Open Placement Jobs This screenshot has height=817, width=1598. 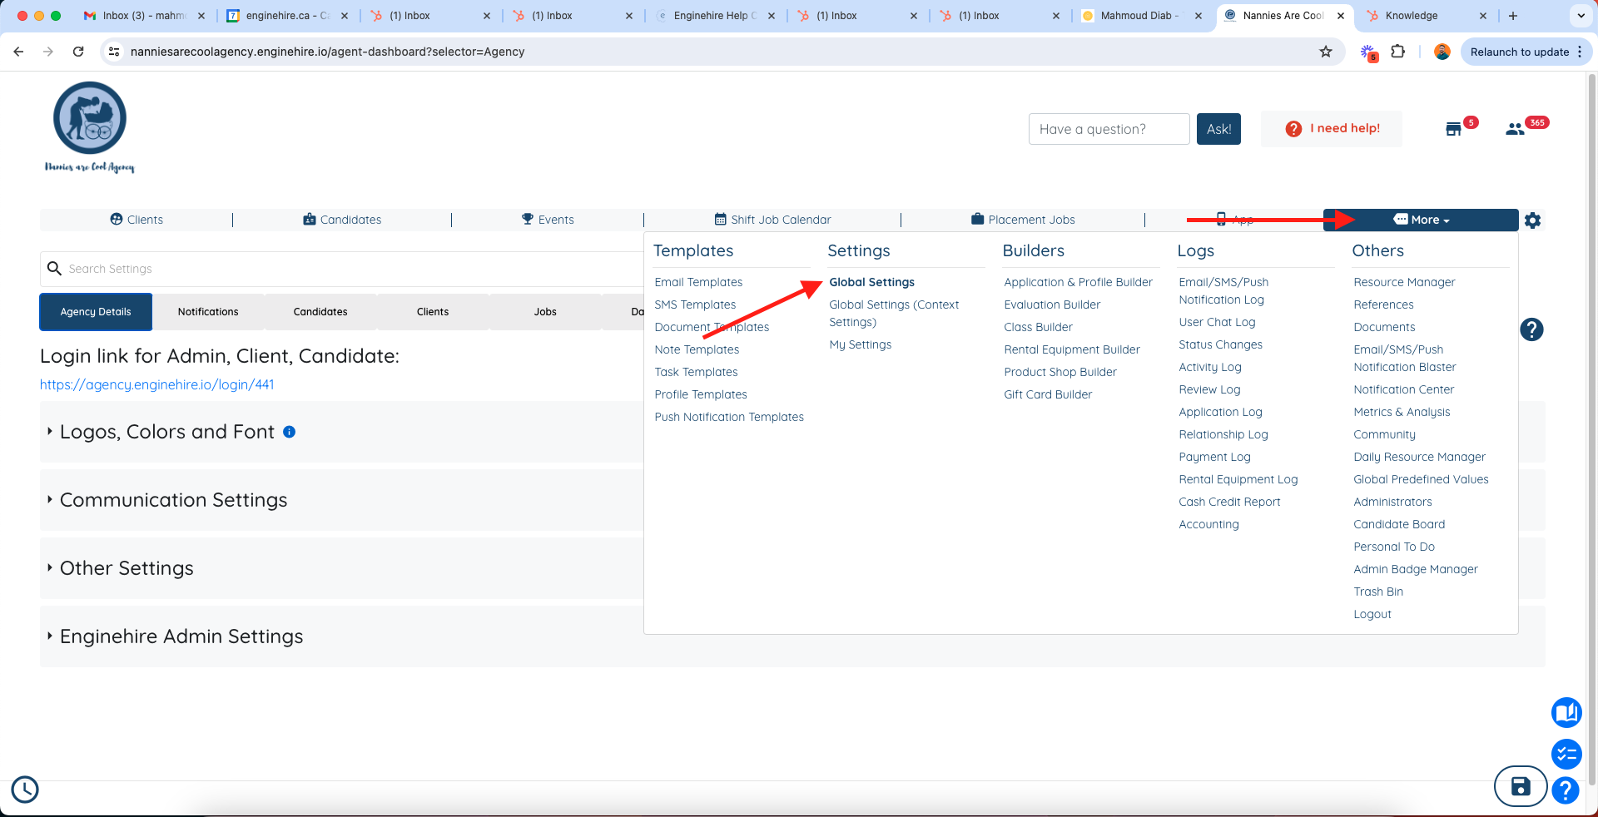pos(1023,220)
